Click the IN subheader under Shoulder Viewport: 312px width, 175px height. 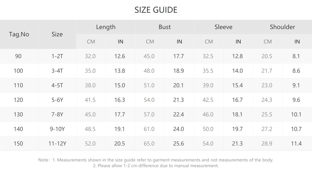297,42
